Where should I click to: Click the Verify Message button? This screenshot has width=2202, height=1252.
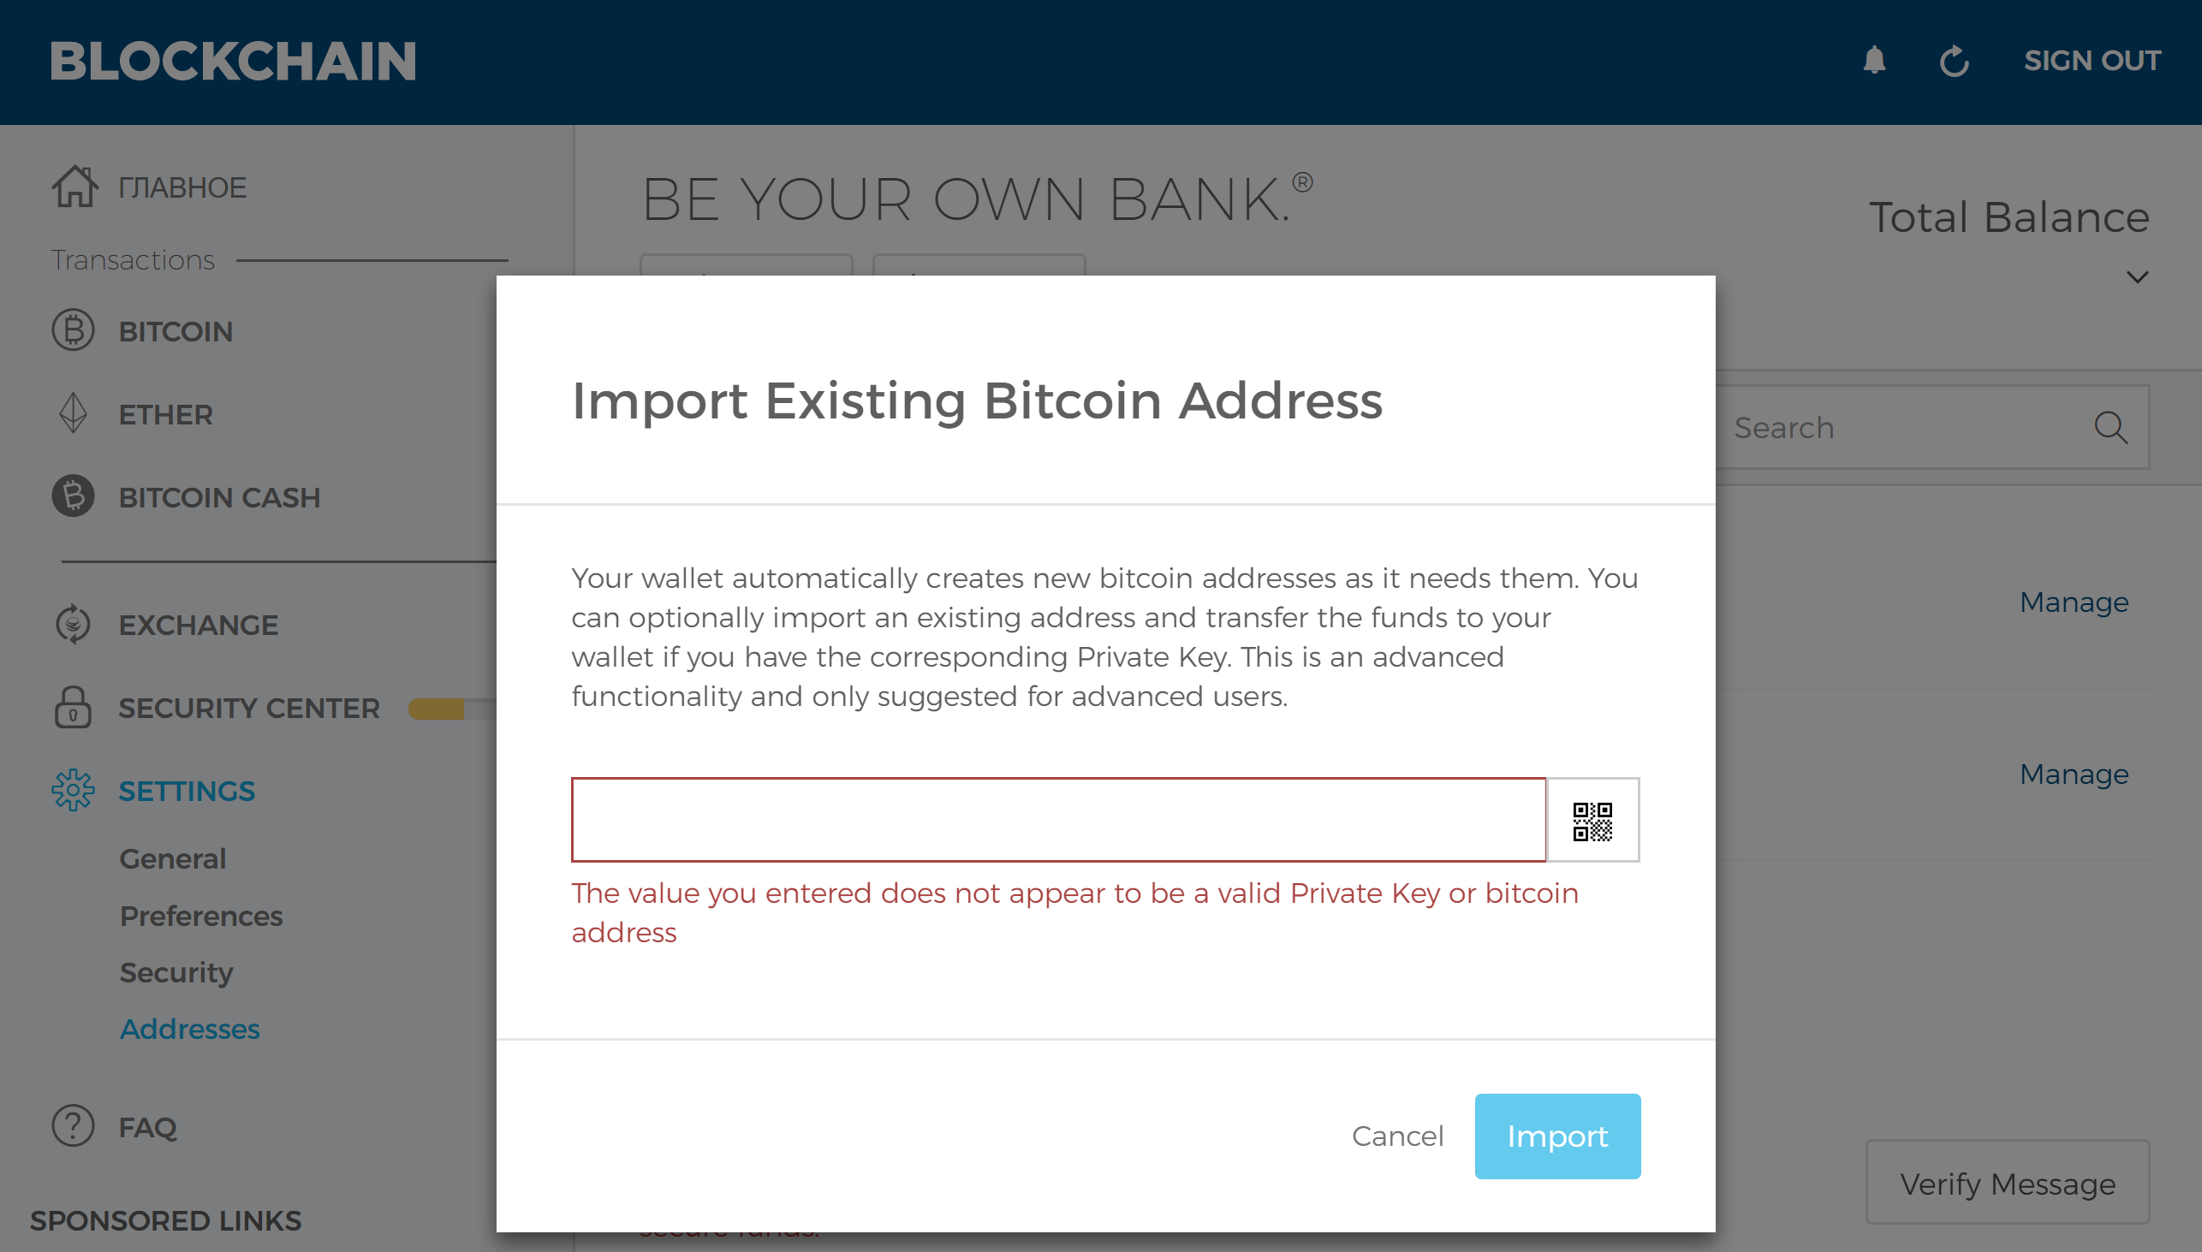pos(2003,1187)
